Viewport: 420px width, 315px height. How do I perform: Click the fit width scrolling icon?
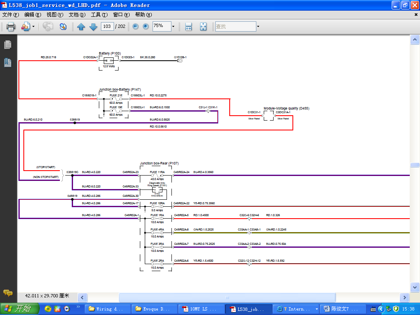(189, 27)
